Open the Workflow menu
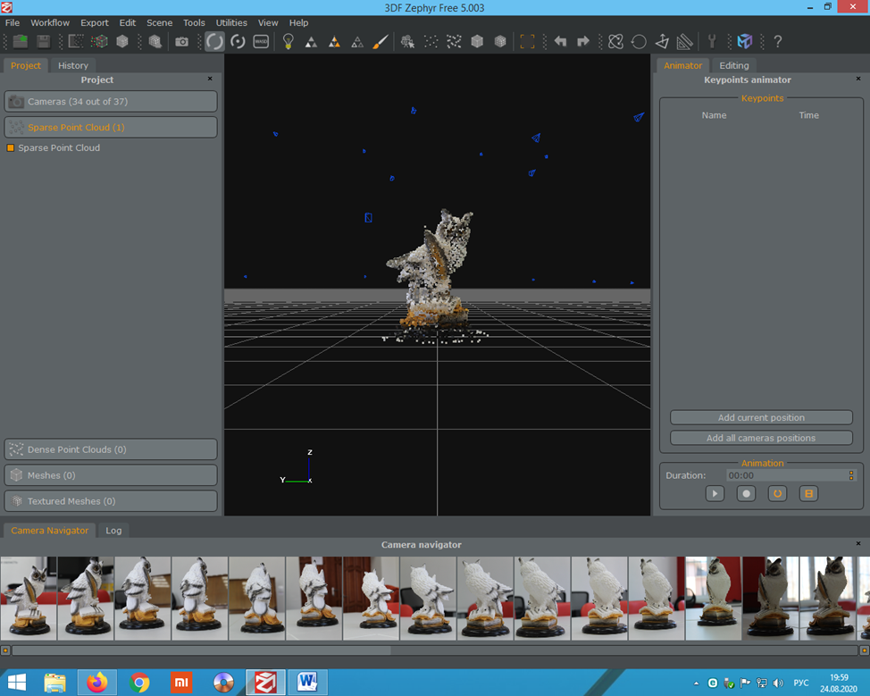 (x=50, y=22)
